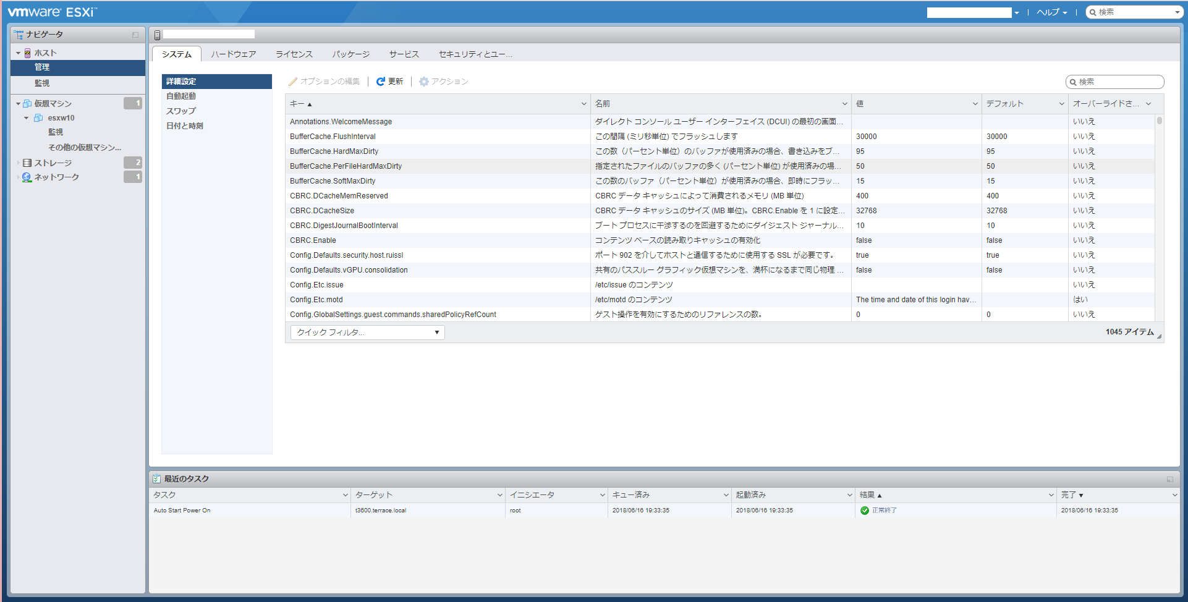Click the refresh icon next to 更新

coord(381,82)
